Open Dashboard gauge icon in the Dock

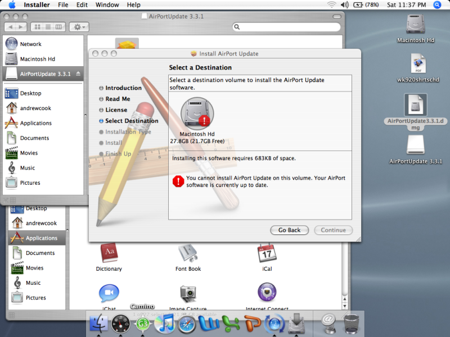click(x=120, y=324)
